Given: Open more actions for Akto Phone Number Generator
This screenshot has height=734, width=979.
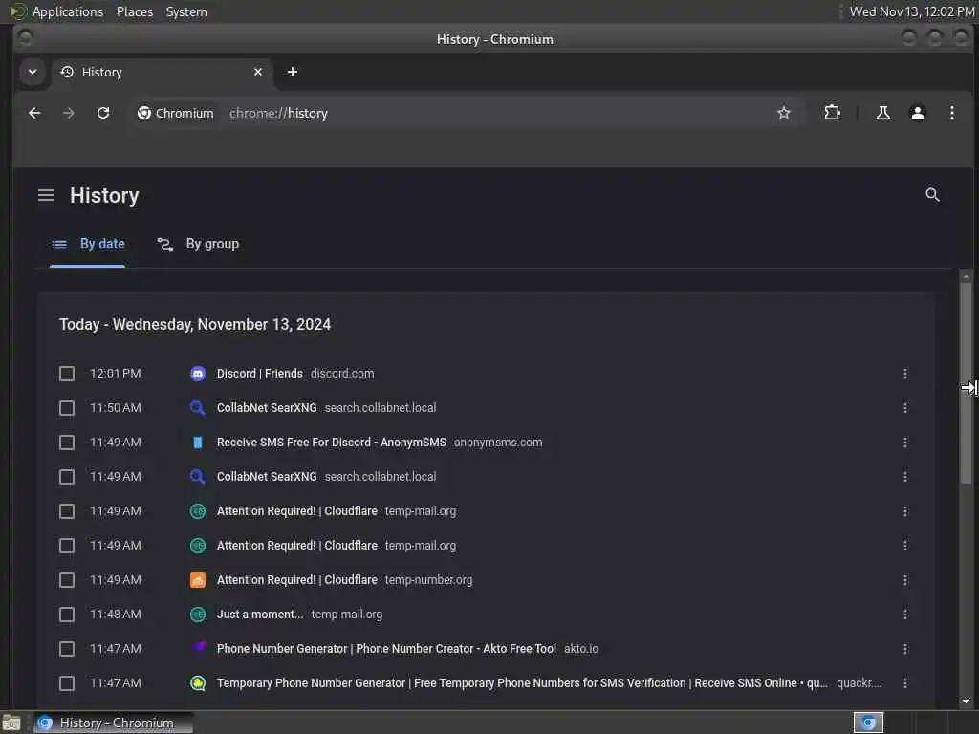Looking at the screenshot, I should coord(904,649).
